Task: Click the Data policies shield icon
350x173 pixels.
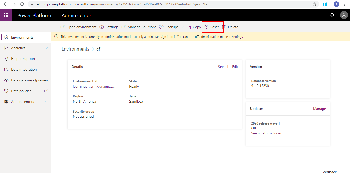Action: (x=6, y=91)
